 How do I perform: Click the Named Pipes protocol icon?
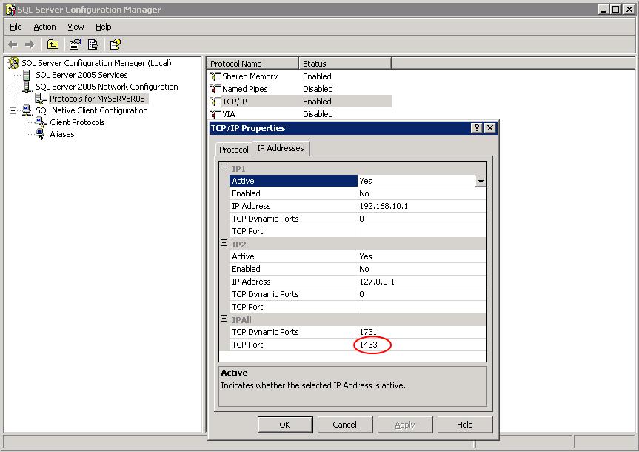[215, 89]
